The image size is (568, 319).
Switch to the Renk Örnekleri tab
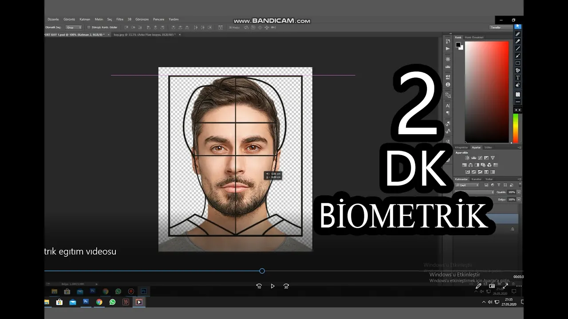click(x=474, y=37)
